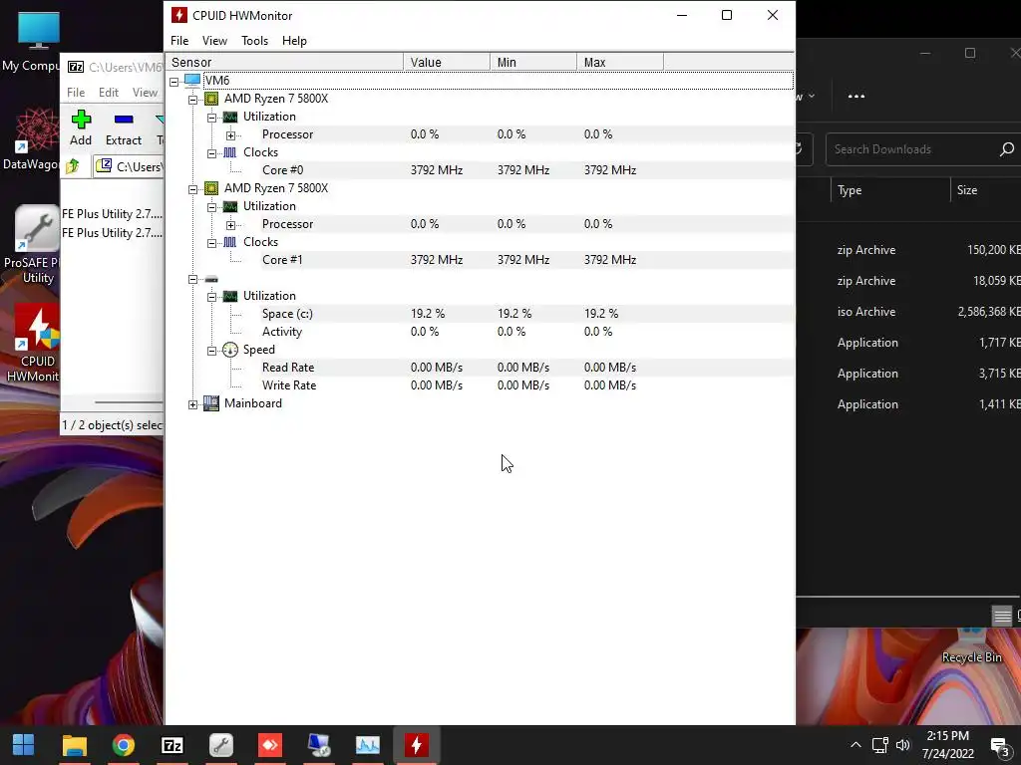The width and height of the screenshot is (1021, 765).
Task: Select the VM6 computer icon in tree
Action: [x=192, y=81]
